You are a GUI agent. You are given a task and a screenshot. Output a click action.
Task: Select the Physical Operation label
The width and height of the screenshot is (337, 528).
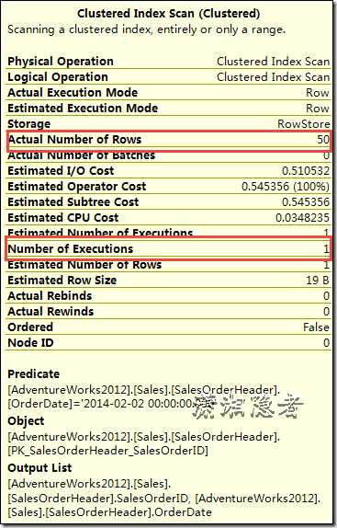pyautogui.click(x=61, y=62)
